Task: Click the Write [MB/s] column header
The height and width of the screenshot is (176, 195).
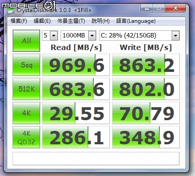Action: pyautogui.click(x=146, y=47)
